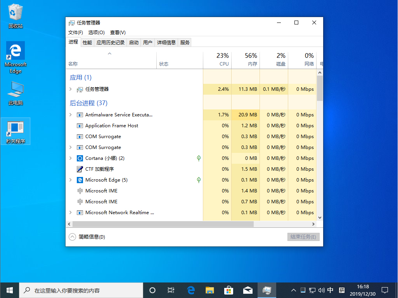398x298 pixels.
Task: Expand the Microsoft Edge (5) process group
Action: tap(71, 180)
